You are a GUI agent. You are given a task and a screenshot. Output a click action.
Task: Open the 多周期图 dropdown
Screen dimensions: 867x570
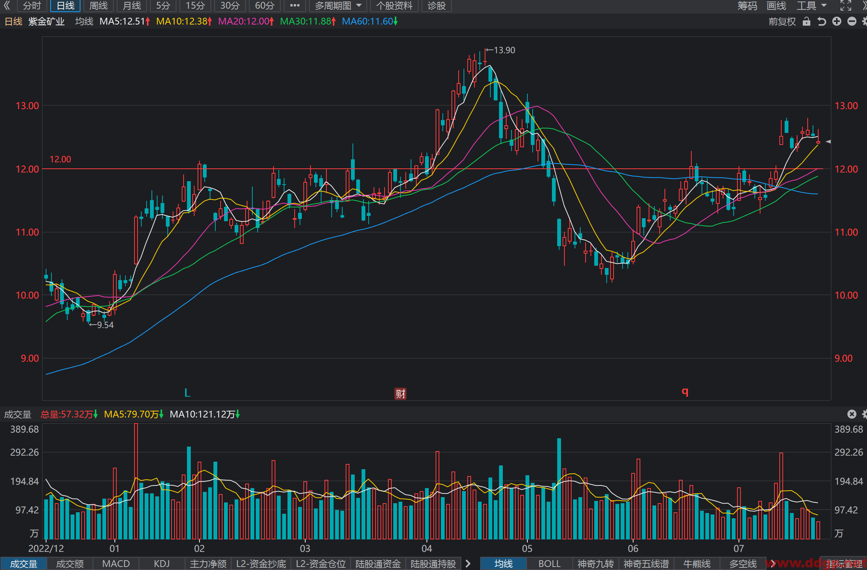338,6
